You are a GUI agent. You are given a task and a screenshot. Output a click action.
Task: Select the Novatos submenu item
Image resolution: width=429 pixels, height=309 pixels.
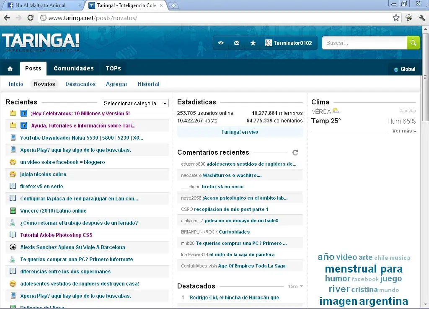pos(44,84)
